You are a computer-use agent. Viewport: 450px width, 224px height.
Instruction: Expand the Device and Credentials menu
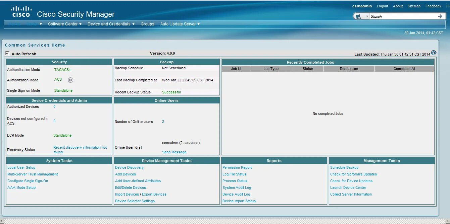click(x=111, y=24)
